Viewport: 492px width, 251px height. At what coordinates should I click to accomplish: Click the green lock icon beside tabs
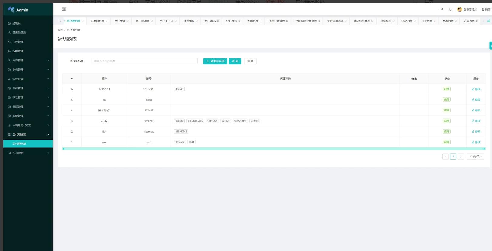(x=488, y=21)
